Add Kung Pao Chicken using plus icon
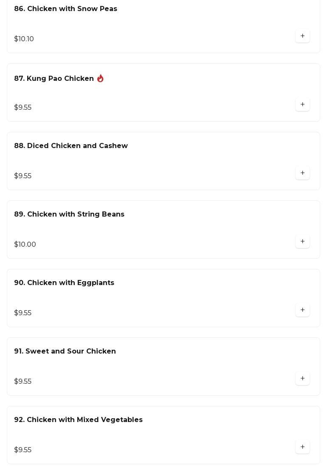Screen dimensions: 327x468 click(302, 105)
